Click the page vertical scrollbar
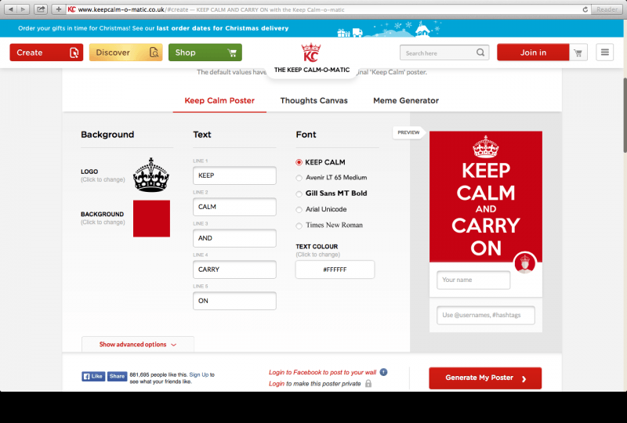 [624, 115]
